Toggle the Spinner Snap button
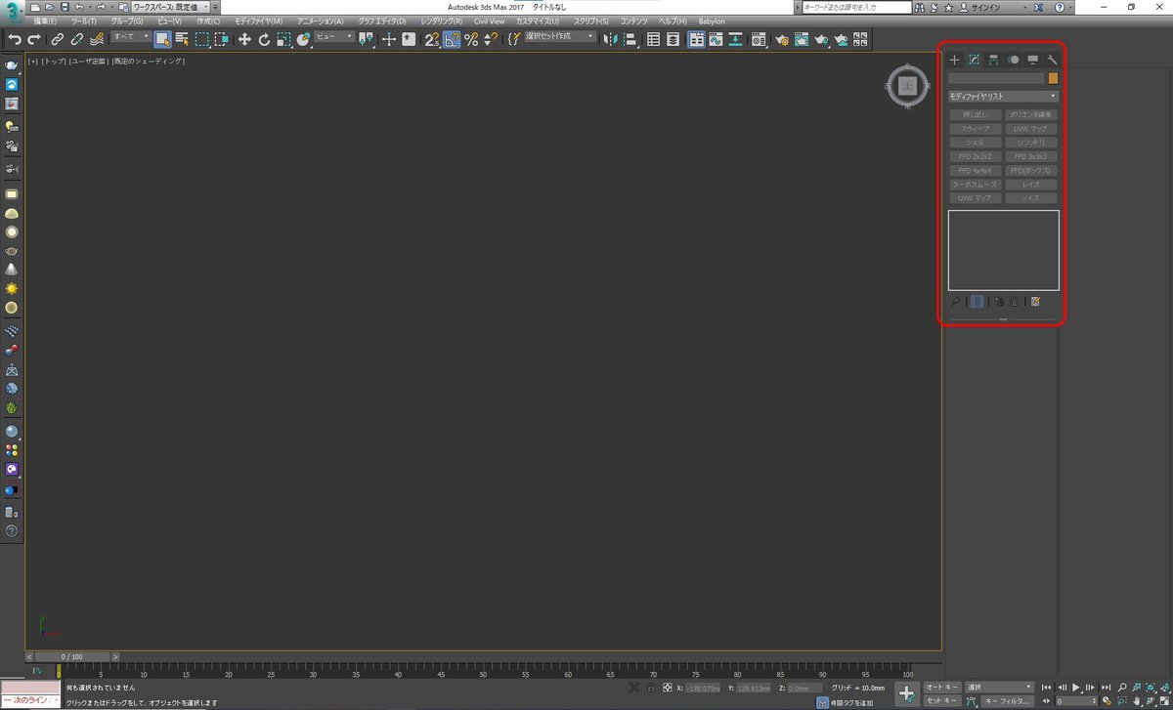Viewport: 1173px width, 710px height. [x=491, y=40]
